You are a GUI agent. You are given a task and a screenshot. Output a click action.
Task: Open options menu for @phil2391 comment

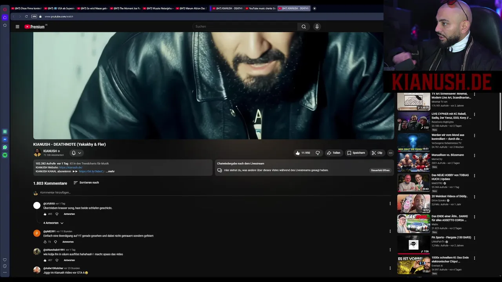click(x=390, y=231)
